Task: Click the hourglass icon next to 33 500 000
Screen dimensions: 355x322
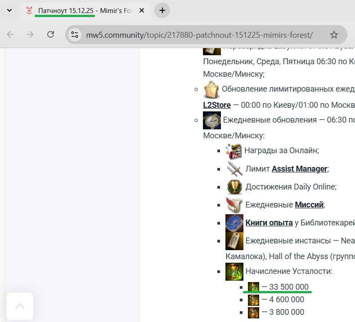Action: click(x=253, y=287)
